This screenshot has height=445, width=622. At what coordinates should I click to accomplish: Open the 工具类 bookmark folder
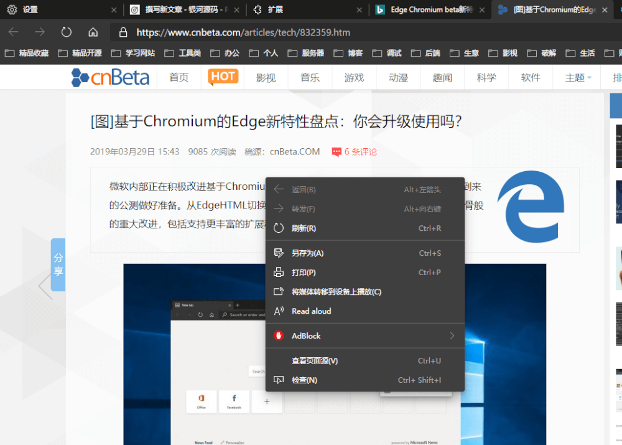pos(183,53)
